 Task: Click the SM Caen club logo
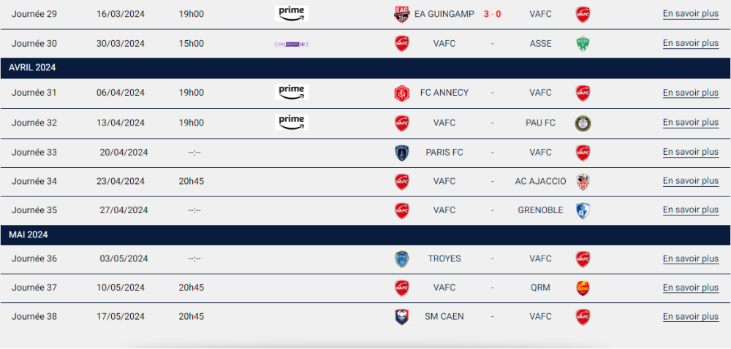pos(401,317)
